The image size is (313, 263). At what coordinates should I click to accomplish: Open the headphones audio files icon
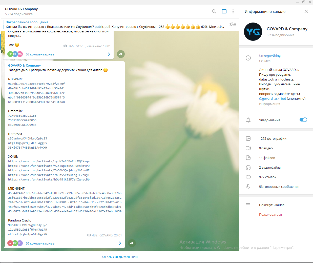(248, 167)
